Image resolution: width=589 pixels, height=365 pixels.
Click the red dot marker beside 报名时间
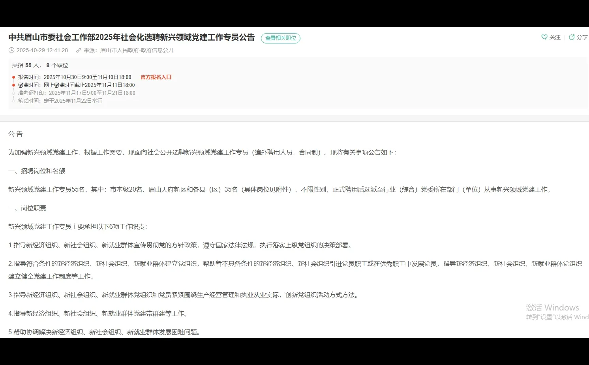click(14, 77)
